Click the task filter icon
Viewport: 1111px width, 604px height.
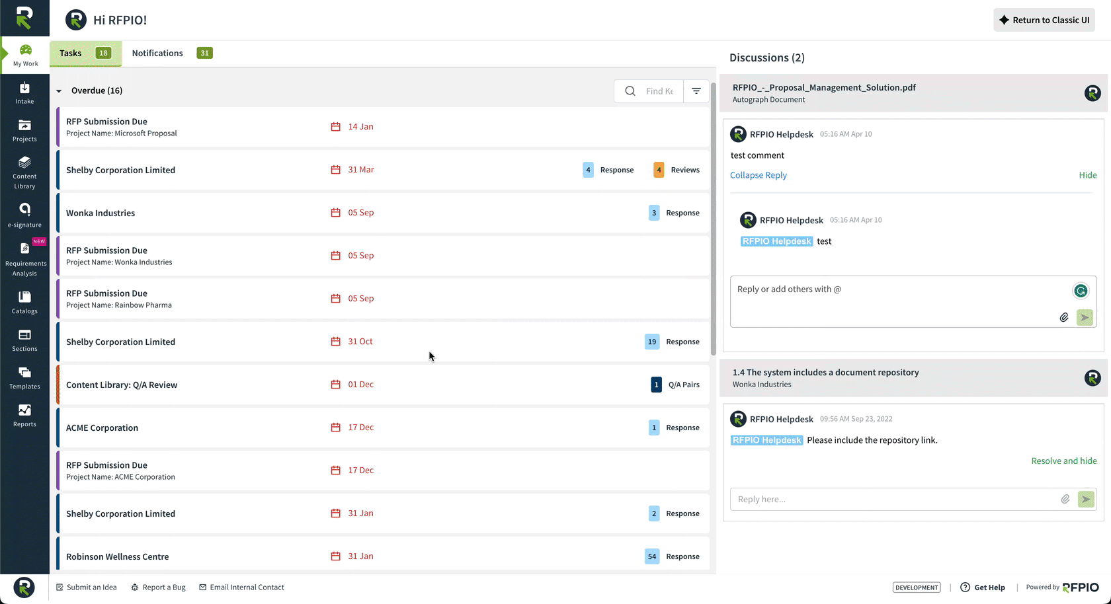pos(696,91)
